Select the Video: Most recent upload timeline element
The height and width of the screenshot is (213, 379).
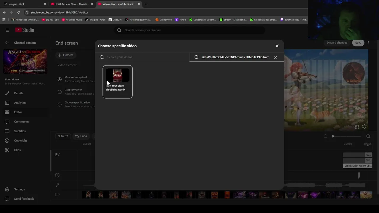point(358,166)
